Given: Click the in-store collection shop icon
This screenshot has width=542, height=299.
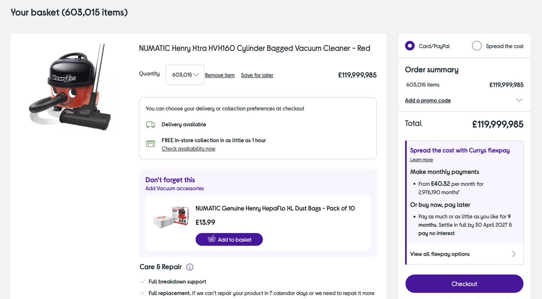Looking at the screenshot, I should pos(151,143).
